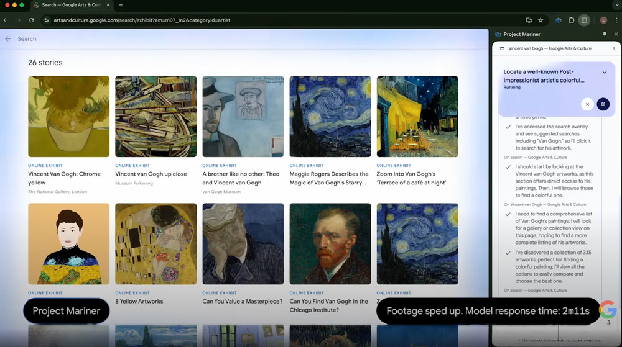Pin the Project Mariner side panel
622x347 pixels.
pos(605,34)
